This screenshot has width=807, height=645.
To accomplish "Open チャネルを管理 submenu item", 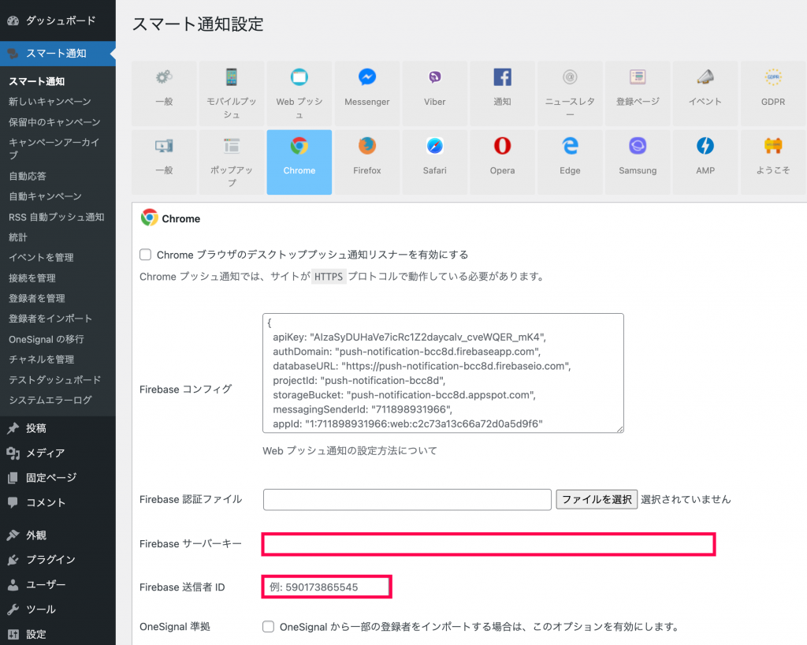I will (41, 360).
